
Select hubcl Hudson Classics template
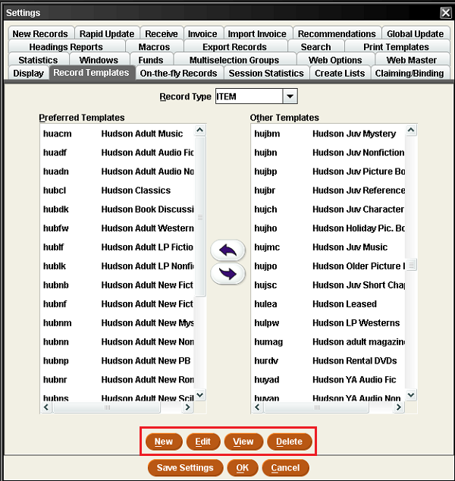point(117,190)
